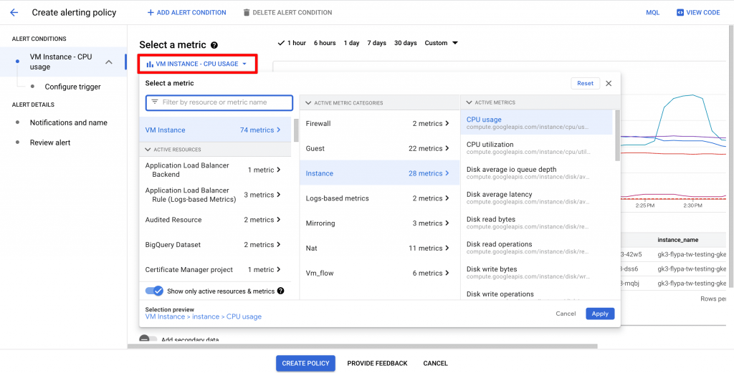The height and width of the screenshot is (373, 734).
Task: Open the help icon beside Select a metric heading
Action: [x=214, y=45]
